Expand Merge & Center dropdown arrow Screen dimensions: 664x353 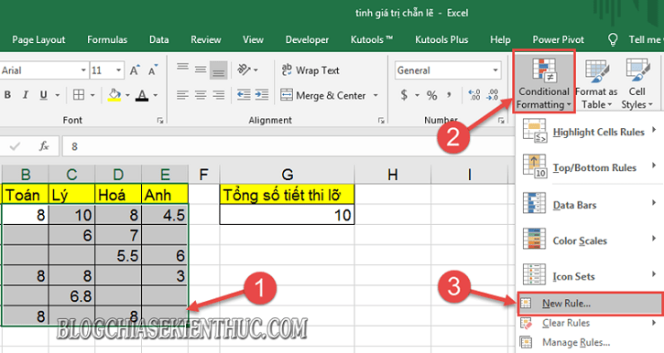point(376,95)
